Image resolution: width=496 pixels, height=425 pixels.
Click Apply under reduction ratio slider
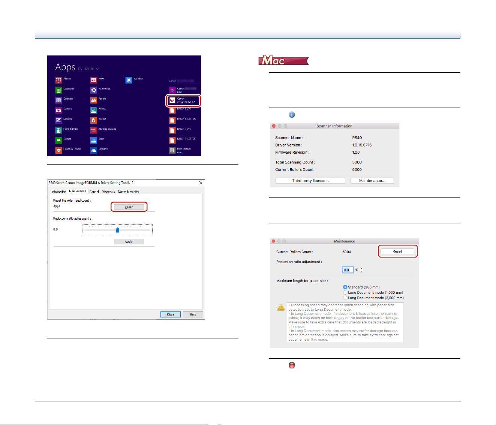coord(129,242)
